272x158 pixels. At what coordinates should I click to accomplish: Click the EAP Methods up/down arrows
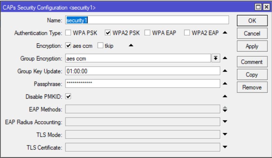[225, 109]
